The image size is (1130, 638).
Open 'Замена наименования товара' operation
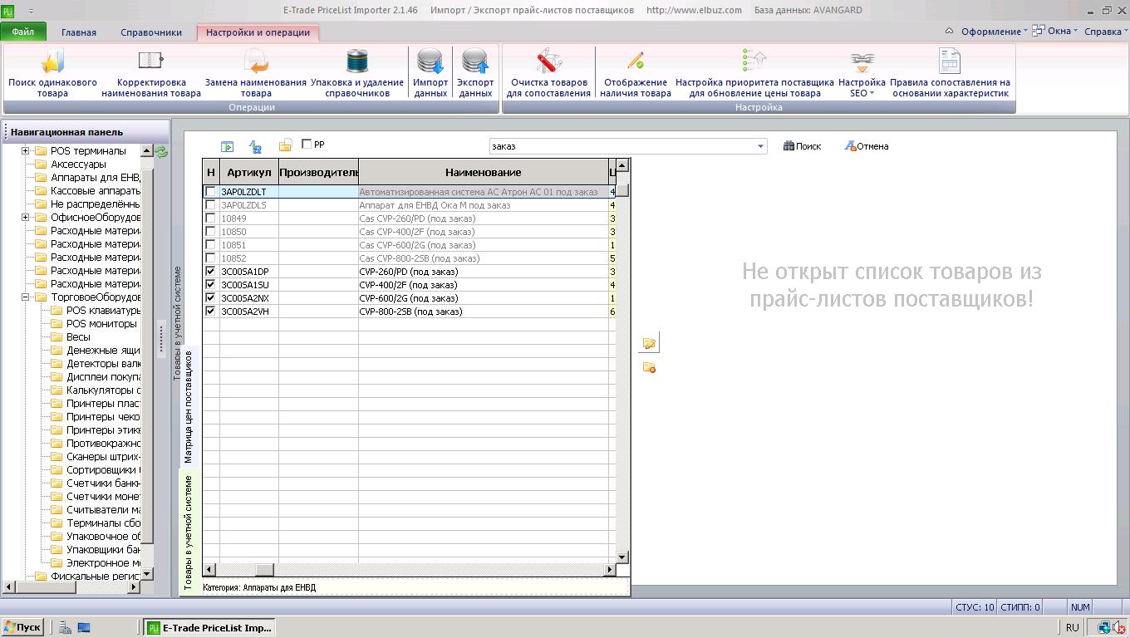(256, 73)
